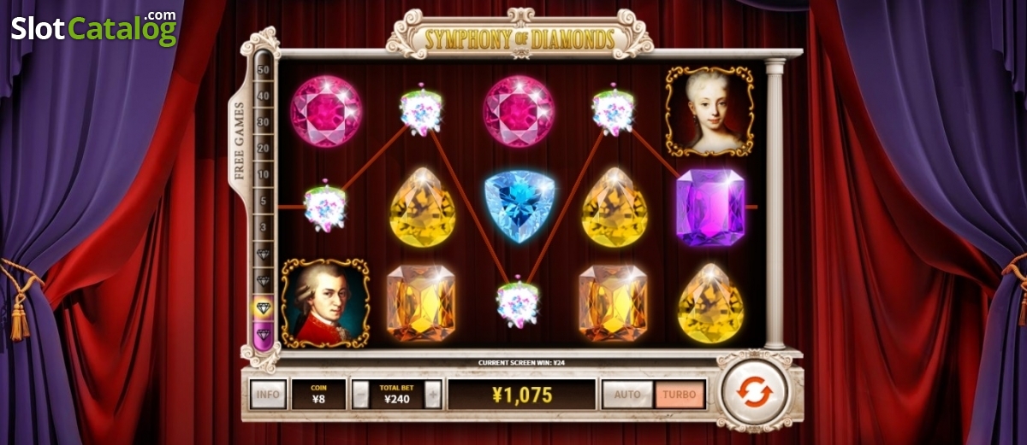Click the yellow teardrop gem in last reel
Viewport: 1027px width, 445px height.
[x=710, y=303]
